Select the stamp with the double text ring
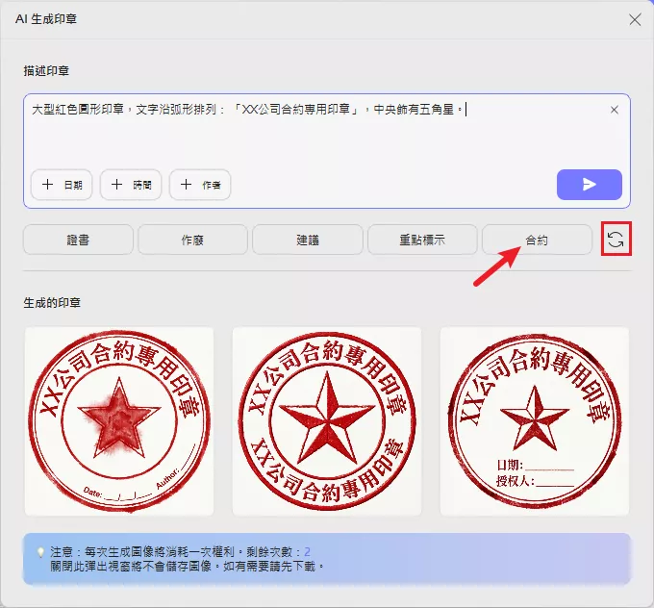 coord(327,421)
